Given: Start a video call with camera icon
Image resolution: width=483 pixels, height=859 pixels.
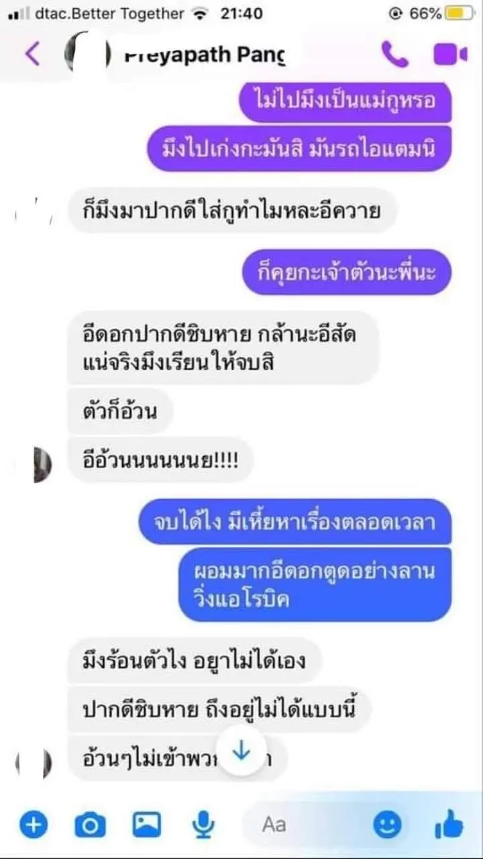Looking at the screenshot, I should point(450,55).
